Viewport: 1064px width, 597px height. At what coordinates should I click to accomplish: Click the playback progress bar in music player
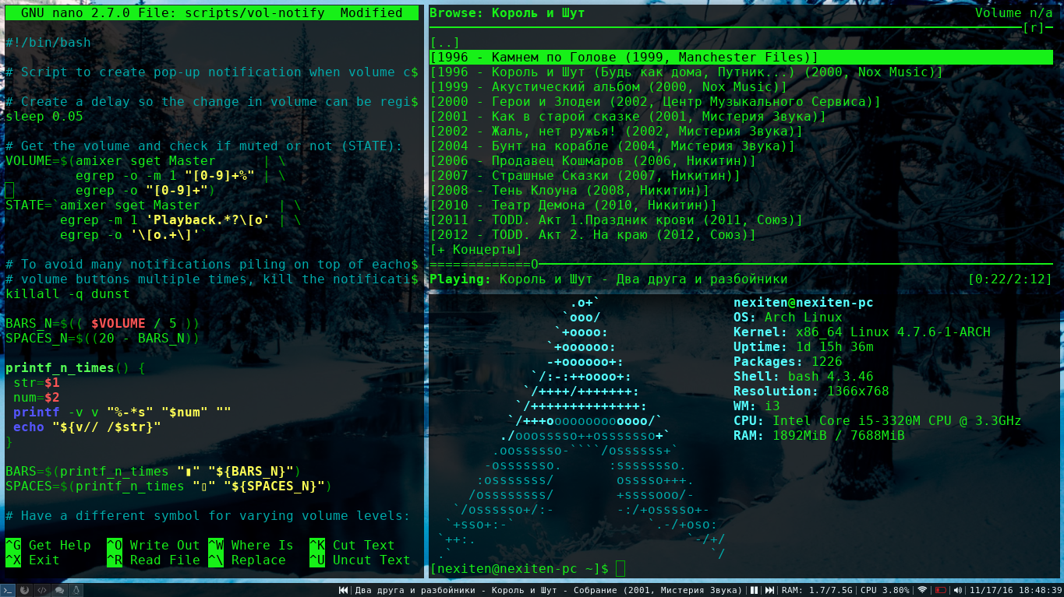pos(741,265)
